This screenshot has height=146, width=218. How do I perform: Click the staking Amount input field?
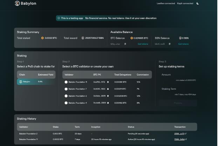click(178, 77)
